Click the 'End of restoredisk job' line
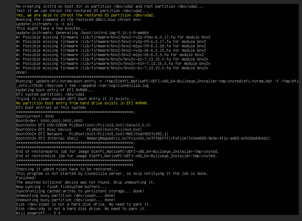302x221 pixels. point(116,156)
